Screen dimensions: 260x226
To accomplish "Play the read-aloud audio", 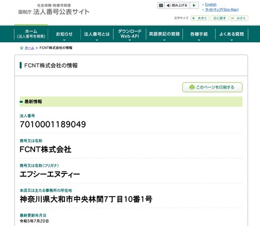I will [x=194, y=5].
